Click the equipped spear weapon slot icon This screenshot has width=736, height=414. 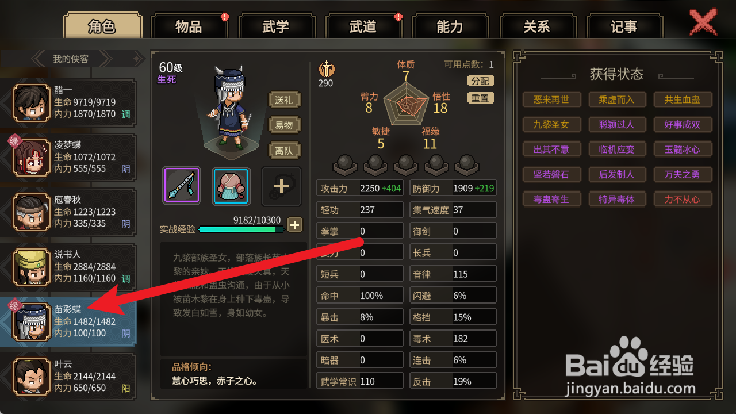tap(182, 186)
